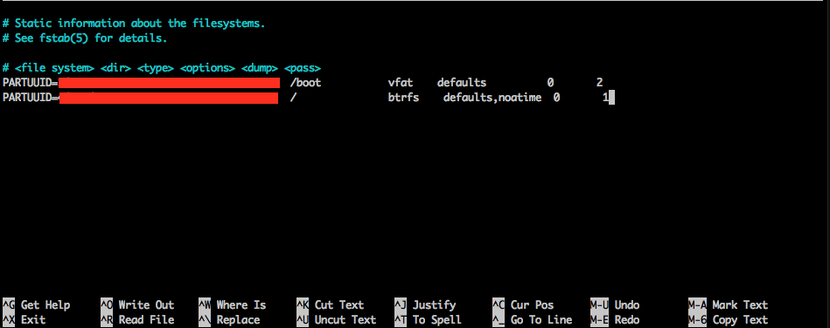Place cursor on the btrfs type text
Viewport: 830px width, 328px height.
pos(403,97)
